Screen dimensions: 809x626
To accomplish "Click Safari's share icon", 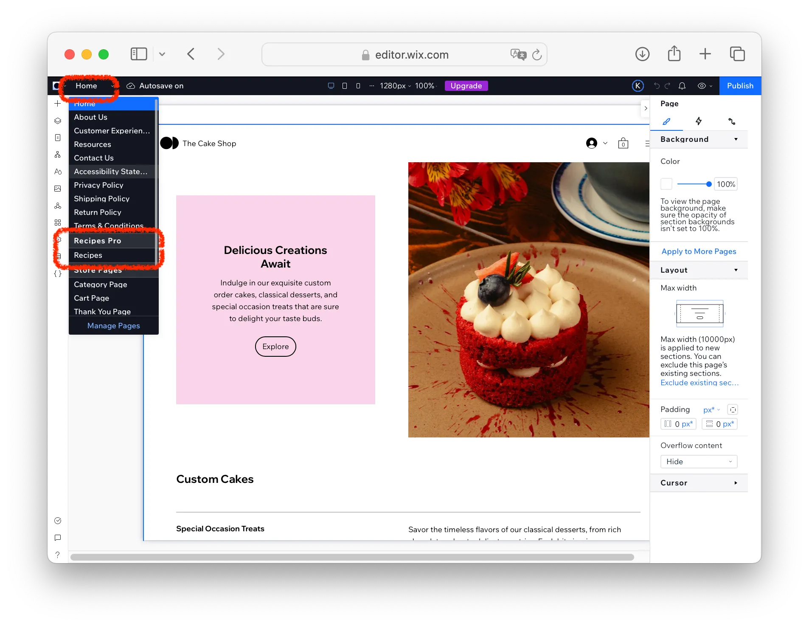I will pos(674,54).
